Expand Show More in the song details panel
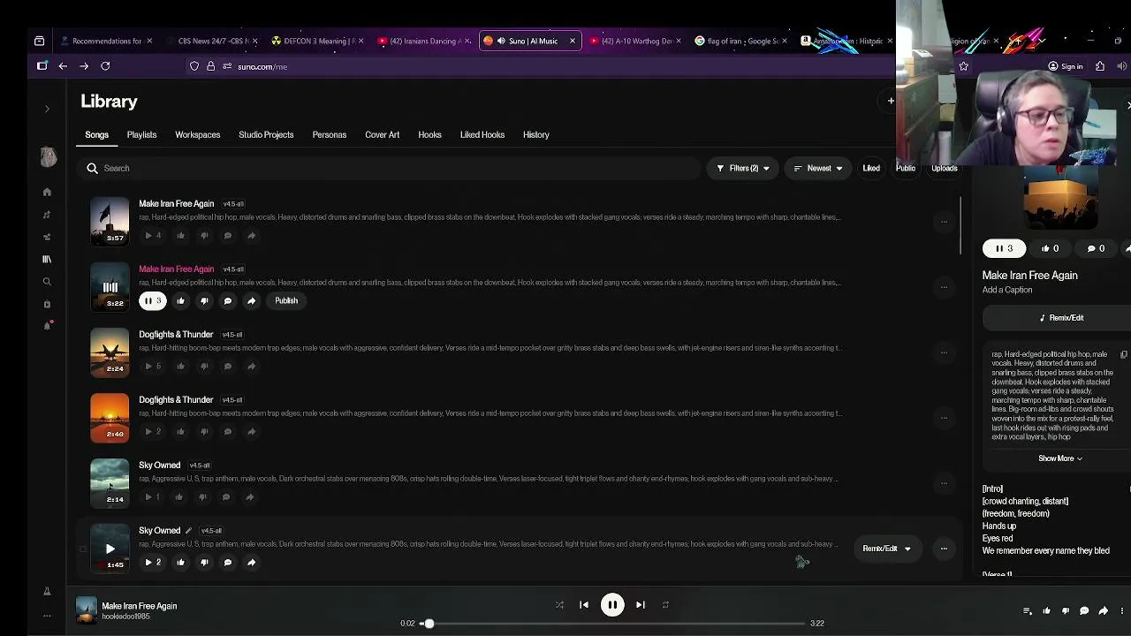The height and width of the screenshot is (636, 1131). click(x=1059, y=458)
